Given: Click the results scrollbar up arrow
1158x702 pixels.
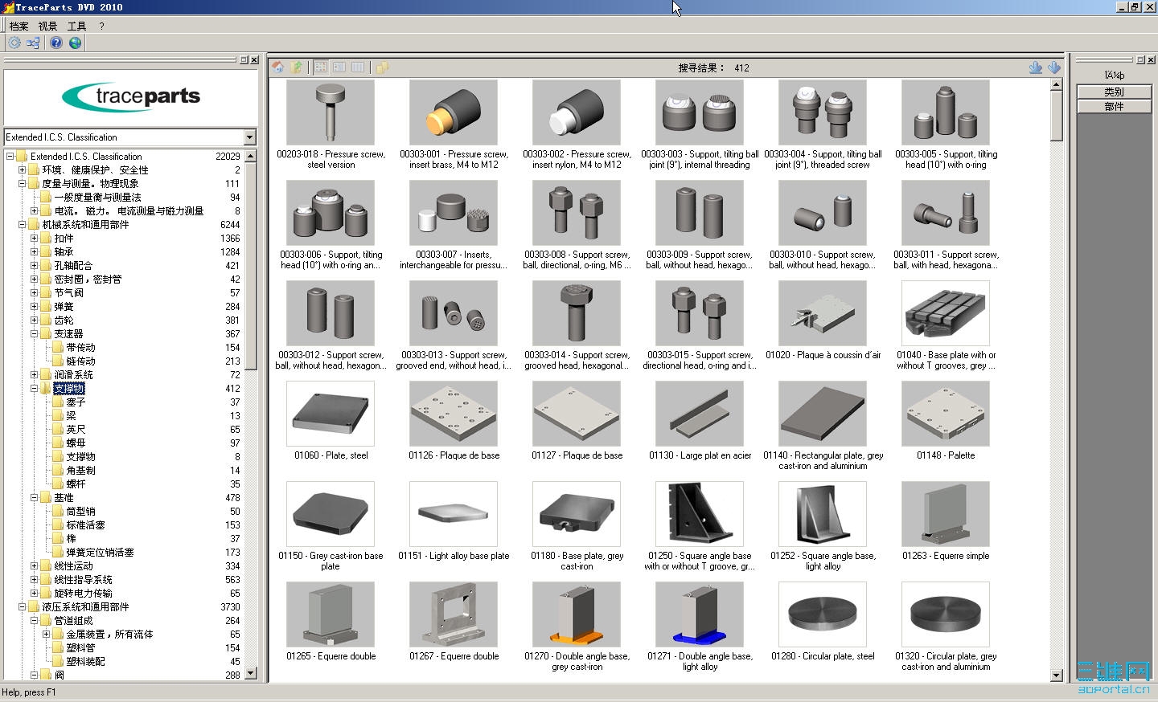Looking at the screenshot, I should coord(1057,85).
